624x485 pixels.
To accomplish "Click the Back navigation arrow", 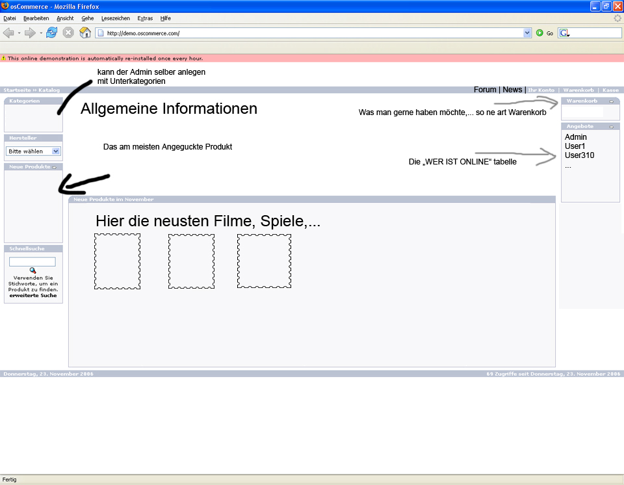I will point(8,33).
